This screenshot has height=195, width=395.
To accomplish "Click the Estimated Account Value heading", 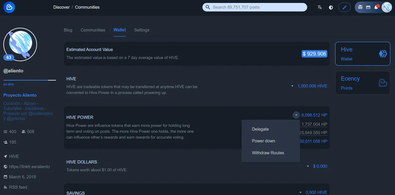I will [89, 50].
